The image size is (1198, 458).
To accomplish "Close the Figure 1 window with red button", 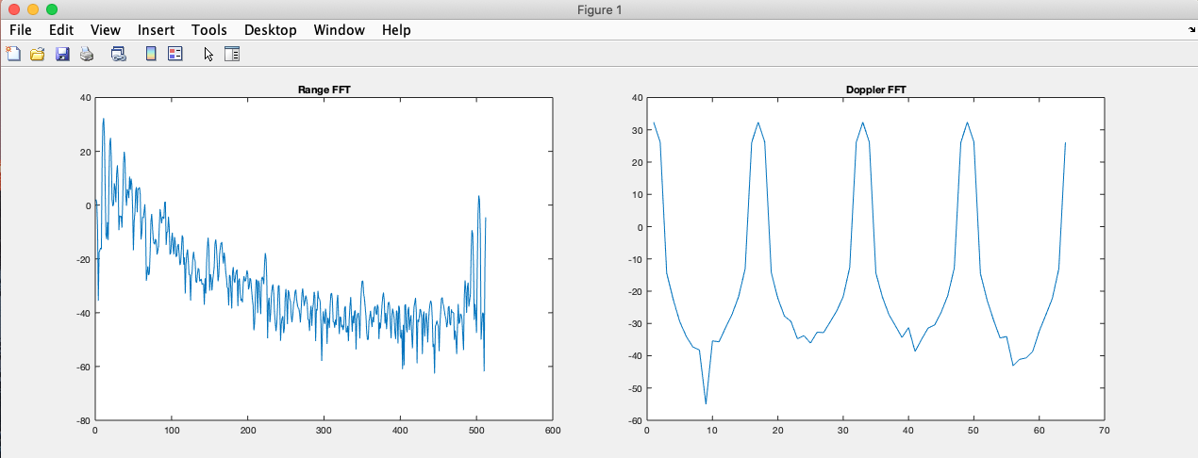I will click(13, 9).
